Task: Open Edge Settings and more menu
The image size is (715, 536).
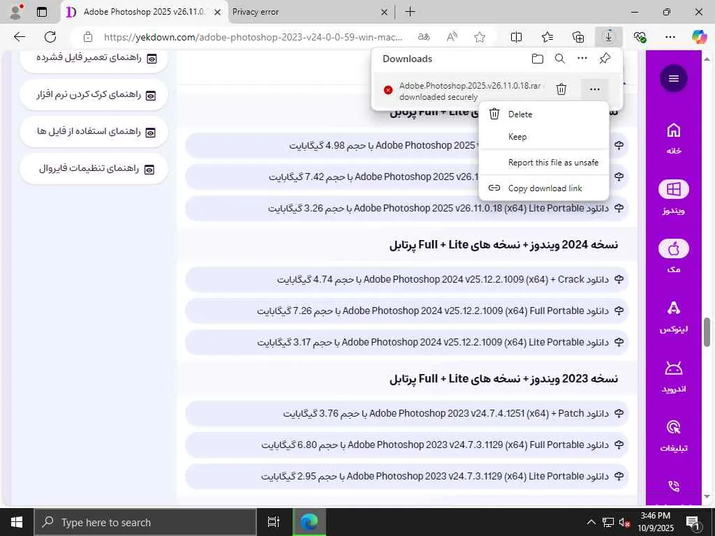Action: pyautogui.click(x=670, y=37)
